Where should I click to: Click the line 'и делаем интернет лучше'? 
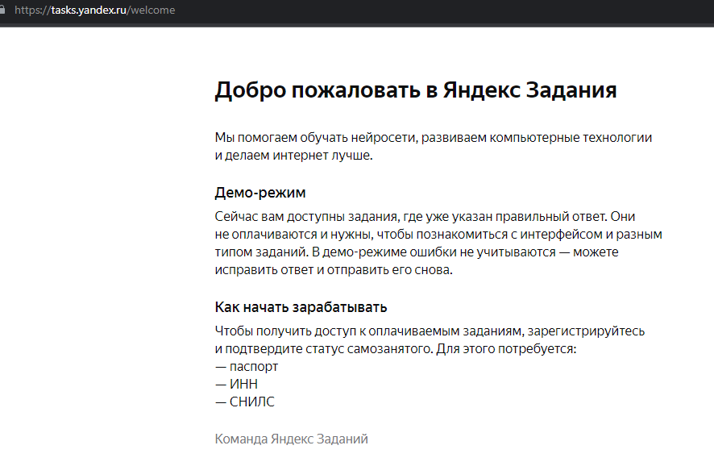point(293,155)
